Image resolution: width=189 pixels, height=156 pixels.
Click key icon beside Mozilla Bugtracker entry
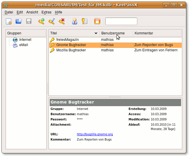click(x=52, y=50)
